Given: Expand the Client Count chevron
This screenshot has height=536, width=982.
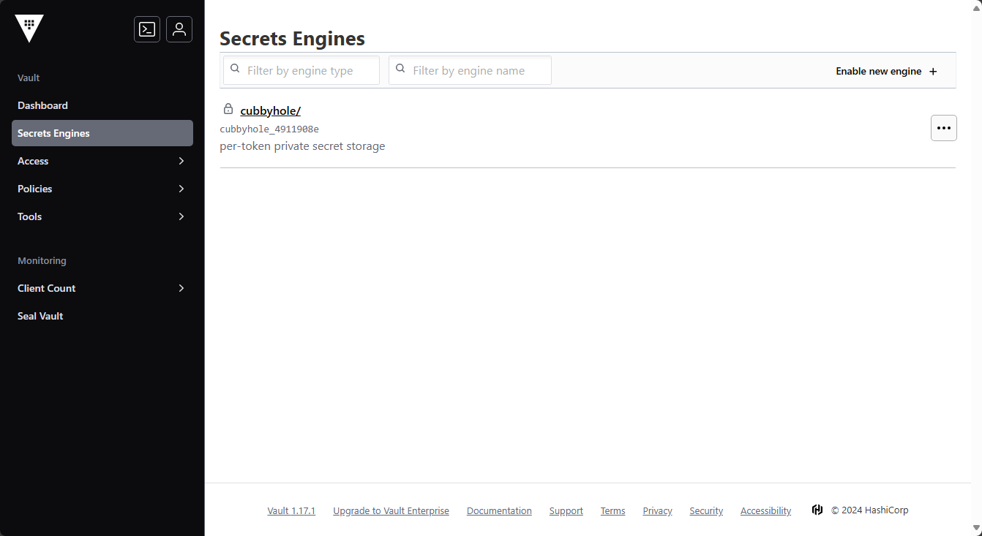Looking at the screenshot, I should point(181,288).
